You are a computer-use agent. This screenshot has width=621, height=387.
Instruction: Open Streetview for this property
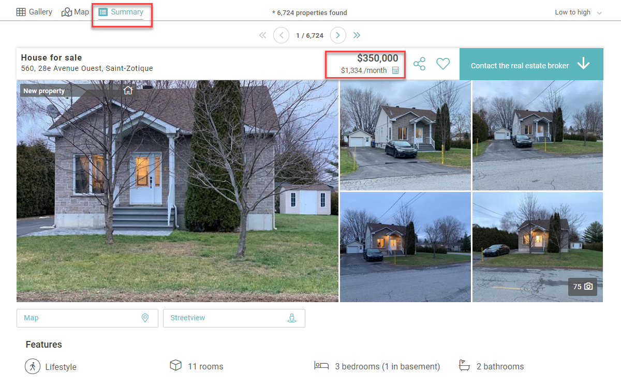(234, 318)
